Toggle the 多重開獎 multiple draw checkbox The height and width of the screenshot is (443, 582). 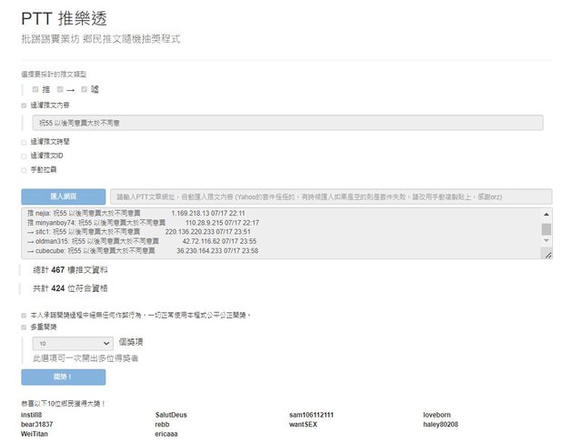[24, 326]
